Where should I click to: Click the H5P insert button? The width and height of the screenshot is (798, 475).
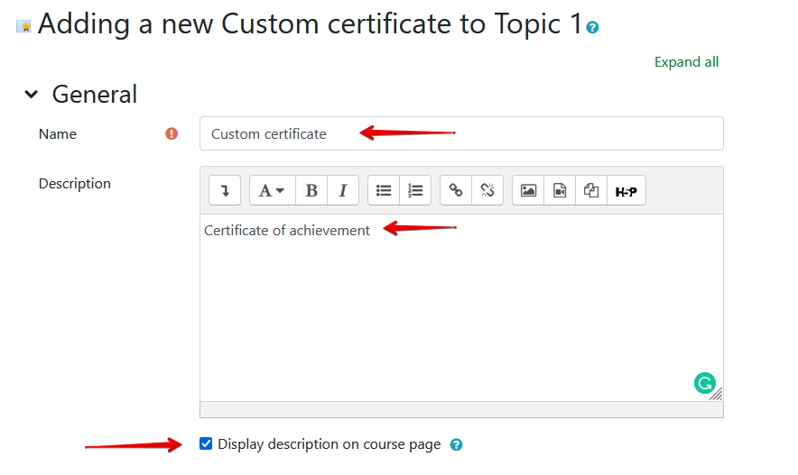[x=626, y=190]
